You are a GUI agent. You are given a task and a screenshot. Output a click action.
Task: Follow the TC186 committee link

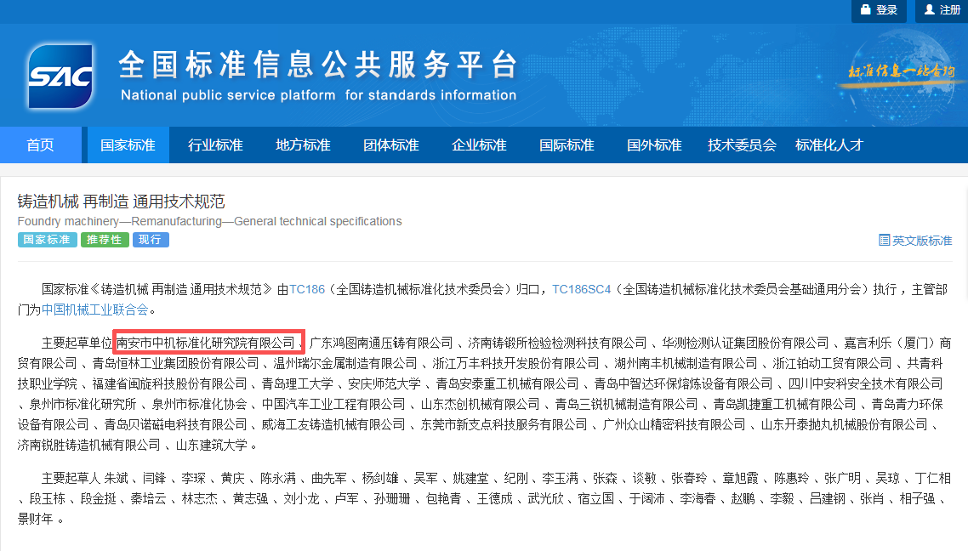[x=307, y=289]
